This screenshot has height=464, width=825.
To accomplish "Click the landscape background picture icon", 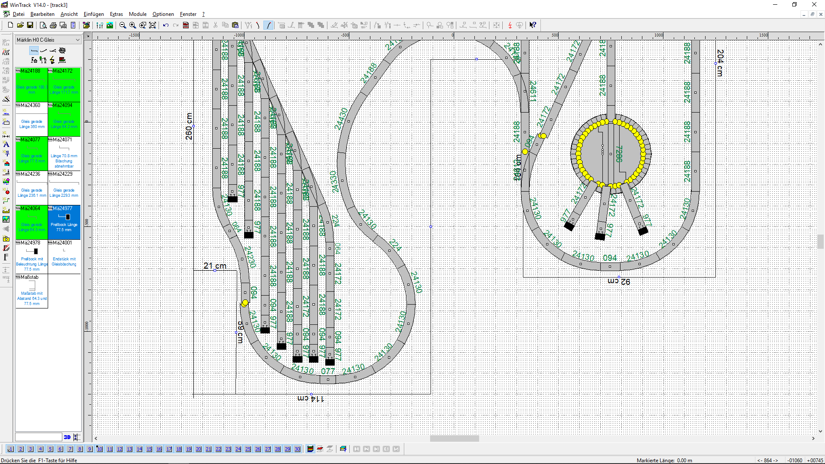I will point(110,25).
